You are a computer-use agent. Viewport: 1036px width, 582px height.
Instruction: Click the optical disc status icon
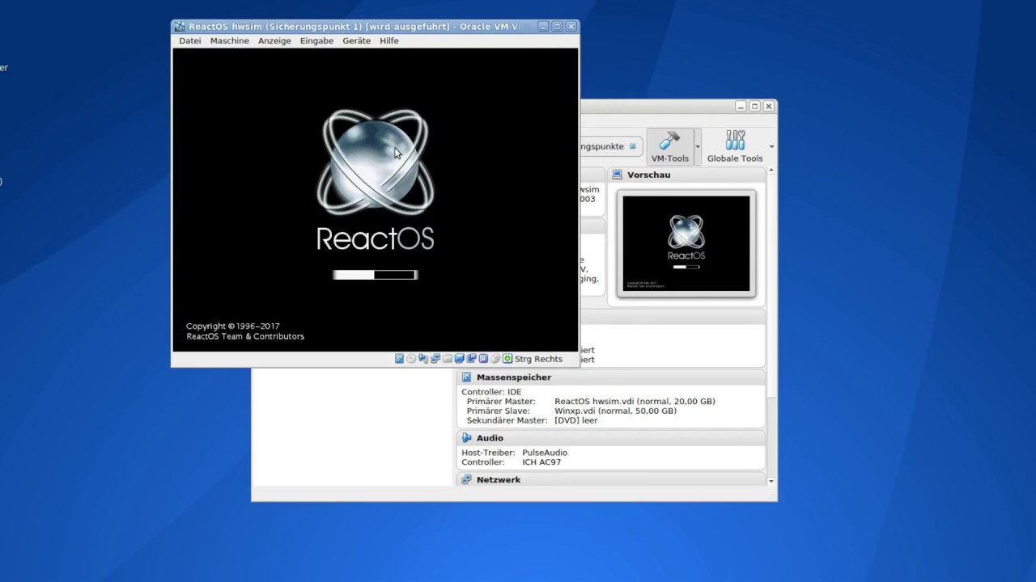pos(411,358)
